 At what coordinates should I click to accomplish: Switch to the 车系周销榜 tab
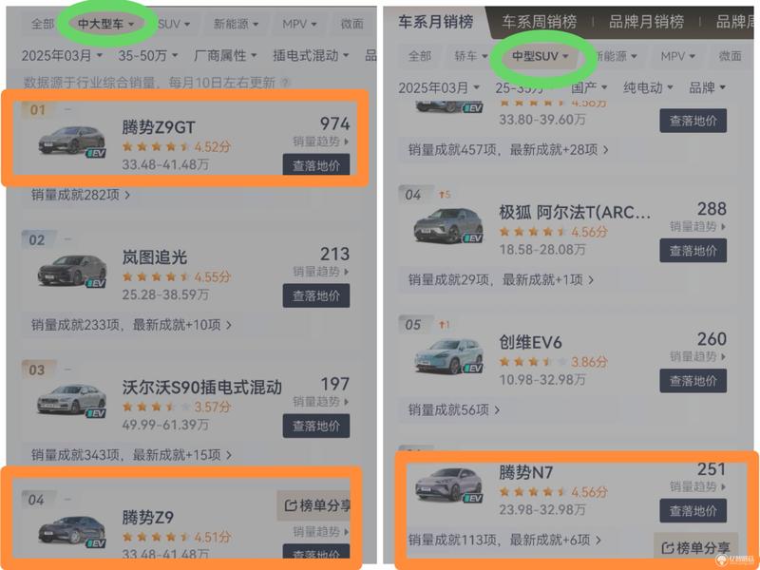pos(539,22)
